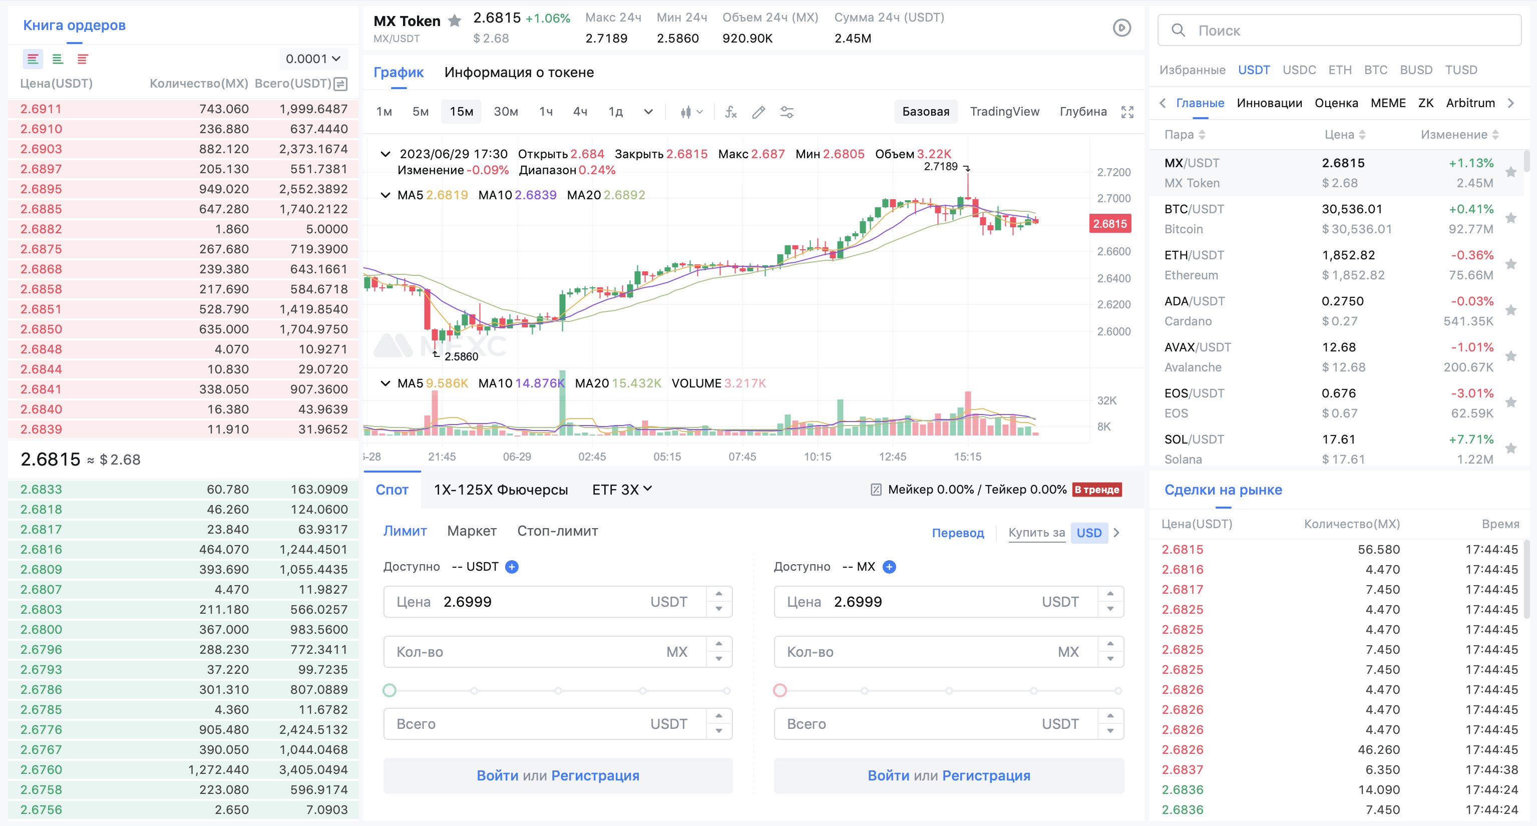The width and height of the screenshot is (1537, 826).
Task: Open the candlestick chart type dropdown
Action: point(691,112)
